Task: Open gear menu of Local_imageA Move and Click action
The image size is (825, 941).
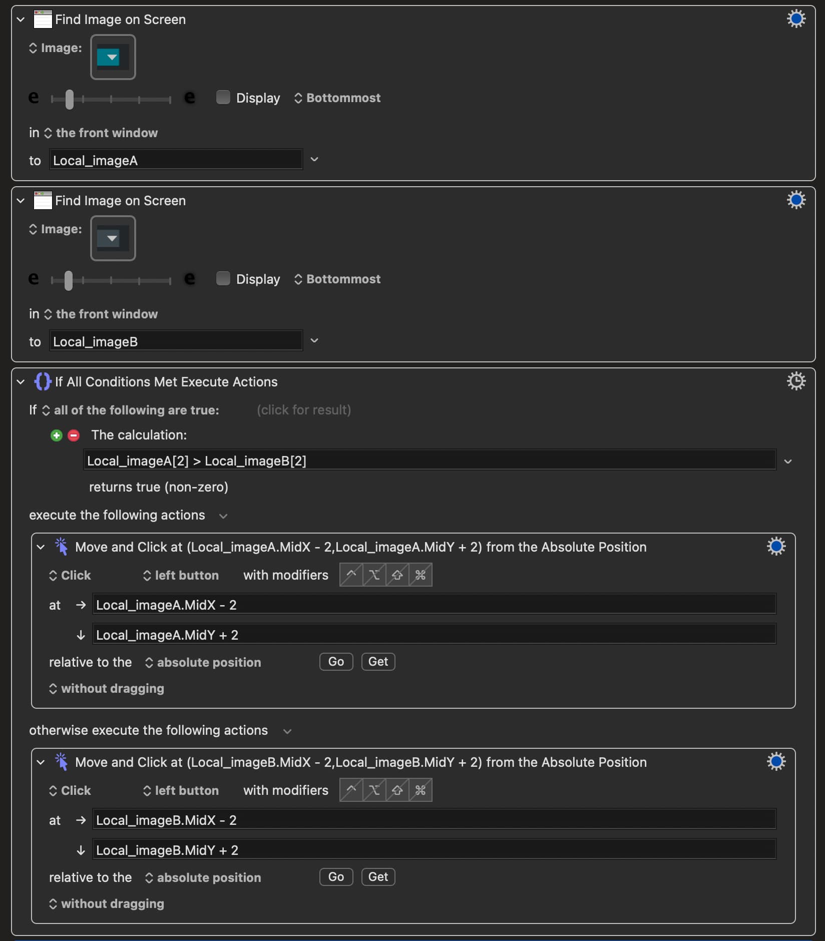Action: click(x=776, y=547)
